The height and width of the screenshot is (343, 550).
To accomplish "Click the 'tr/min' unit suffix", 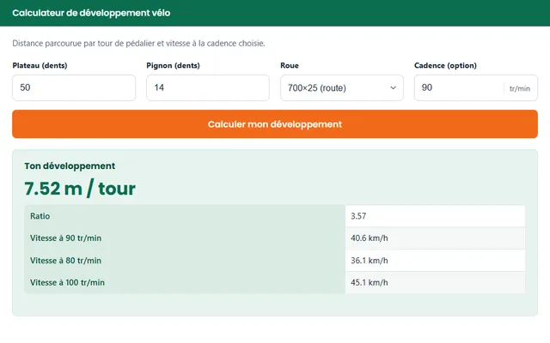I will click(519, 88).
